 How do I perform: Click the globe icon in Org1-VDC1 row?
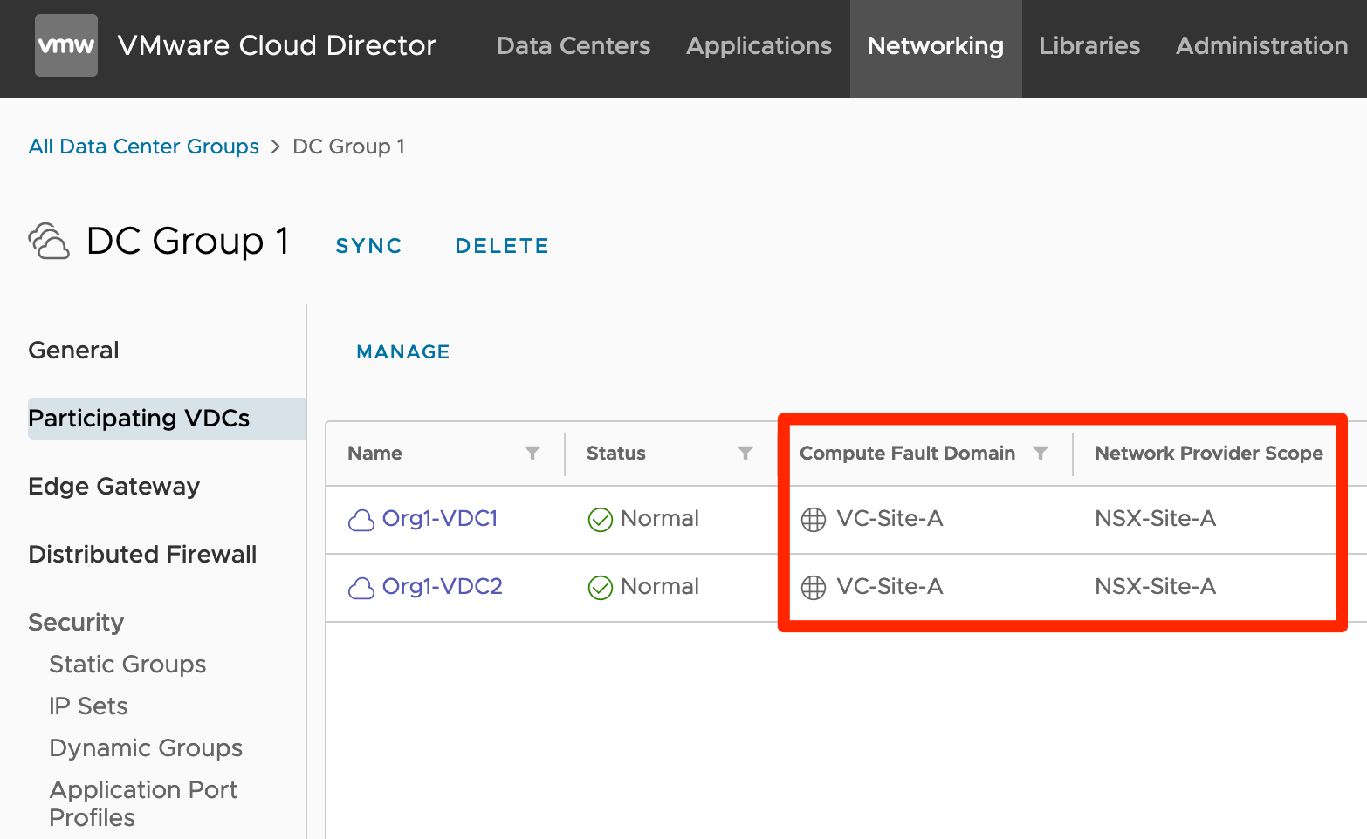coord(814,520)
